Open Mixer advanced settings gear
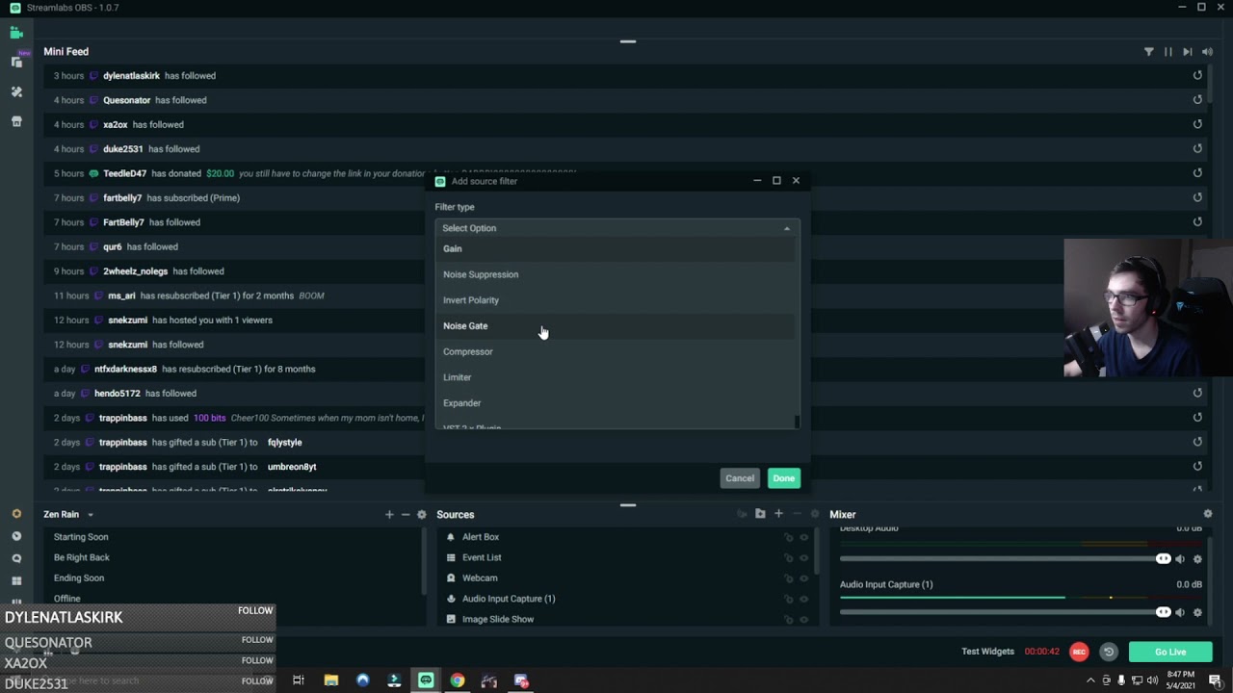This screenshot has height=693, width=1233. (x=1207, y=514)
